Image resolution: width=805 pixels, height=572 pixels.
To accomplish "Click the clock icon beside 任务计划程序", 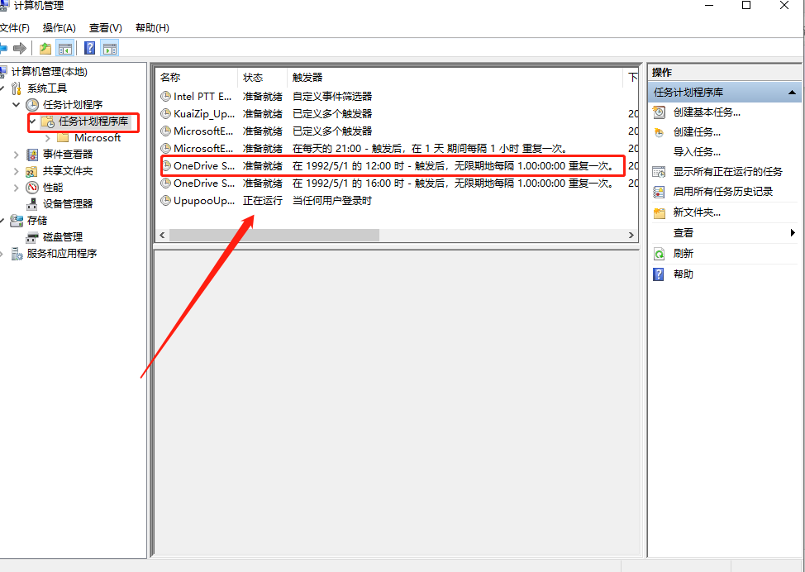I will [x=32, y=105].
